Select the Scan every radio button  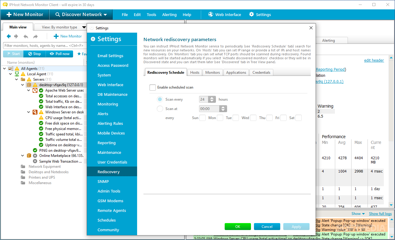(x=160, y=99)
